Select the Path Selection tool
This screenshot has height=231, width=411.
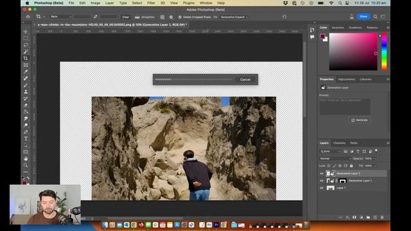tap(26, 146)
